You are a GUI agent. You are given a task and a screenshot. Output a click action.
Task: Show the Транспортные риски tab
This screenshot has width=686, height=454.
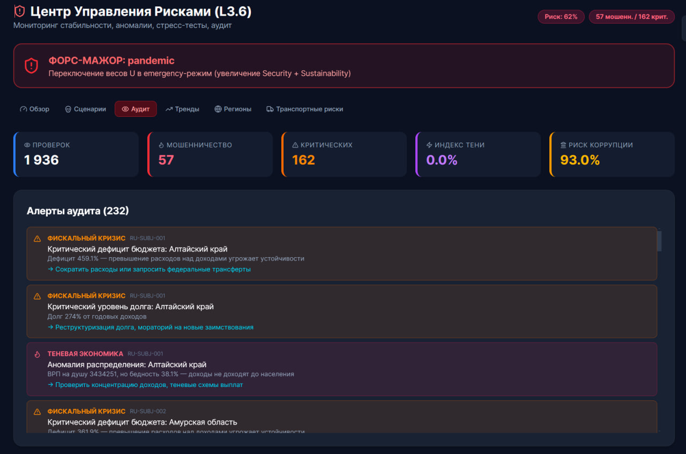point(304,109)
